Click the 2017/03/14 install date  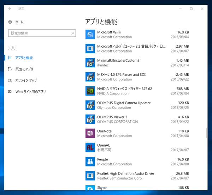click(180, 65)
